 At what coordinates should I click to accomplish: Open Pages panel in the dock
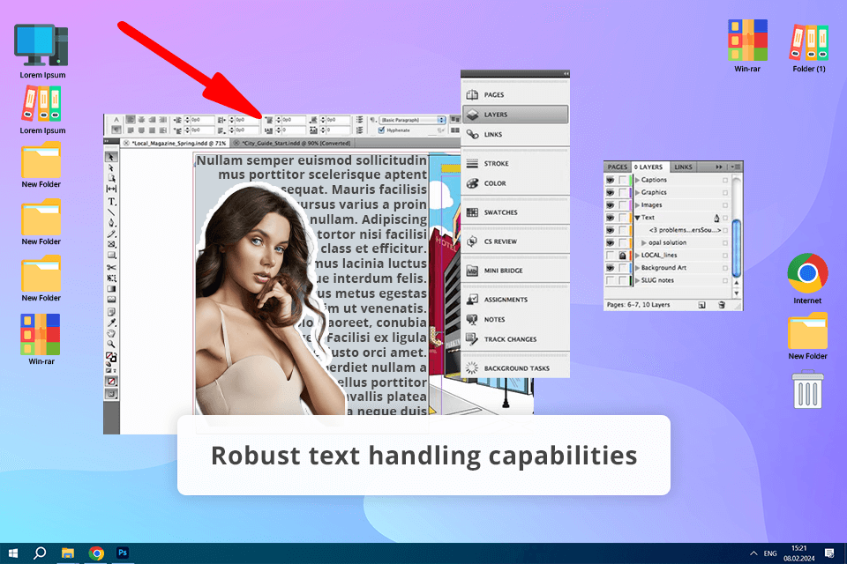[514, 94]
